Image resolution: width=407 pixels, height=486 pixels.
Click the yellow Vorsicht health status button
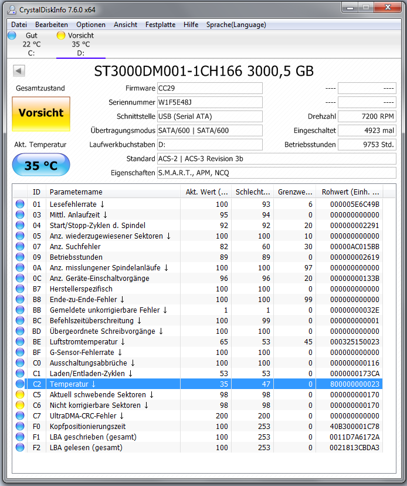click(41, 114)
